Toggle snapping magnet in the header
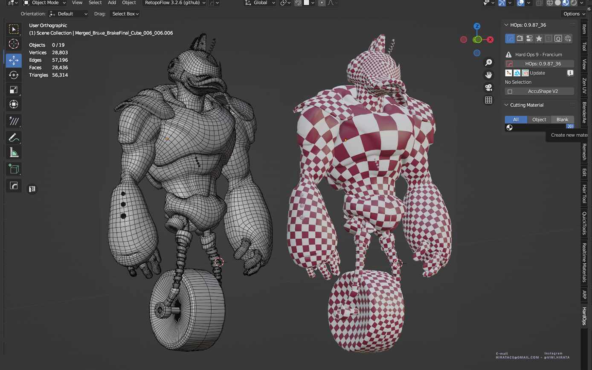The image size is (592, 370). pos(298,3)
